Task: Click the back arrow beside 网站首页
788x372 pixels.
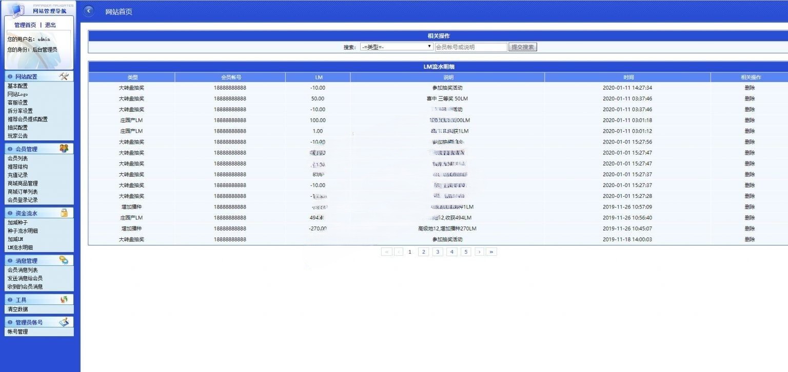Action: point(88,10)
